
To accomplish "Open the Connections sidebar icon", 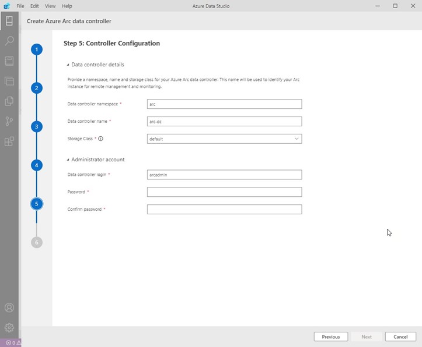I will point(9,20).
